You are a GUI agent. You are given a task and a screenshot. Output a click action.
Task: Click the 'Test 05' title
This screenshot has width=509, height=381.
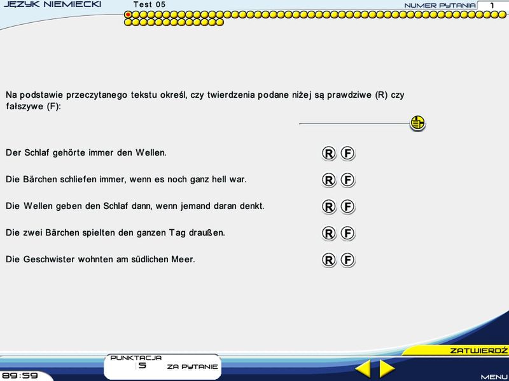coord(150,4)
